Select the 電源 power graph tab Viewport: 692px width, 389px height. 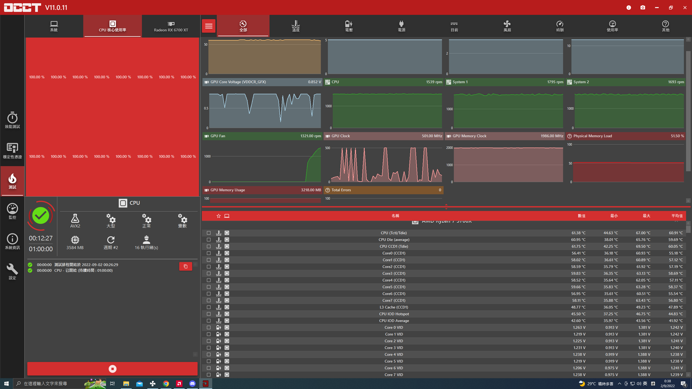pos(401,26)
